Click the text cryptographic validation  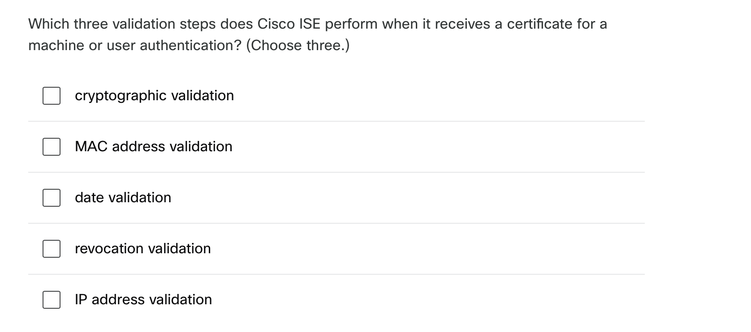[x=154, y=95]
